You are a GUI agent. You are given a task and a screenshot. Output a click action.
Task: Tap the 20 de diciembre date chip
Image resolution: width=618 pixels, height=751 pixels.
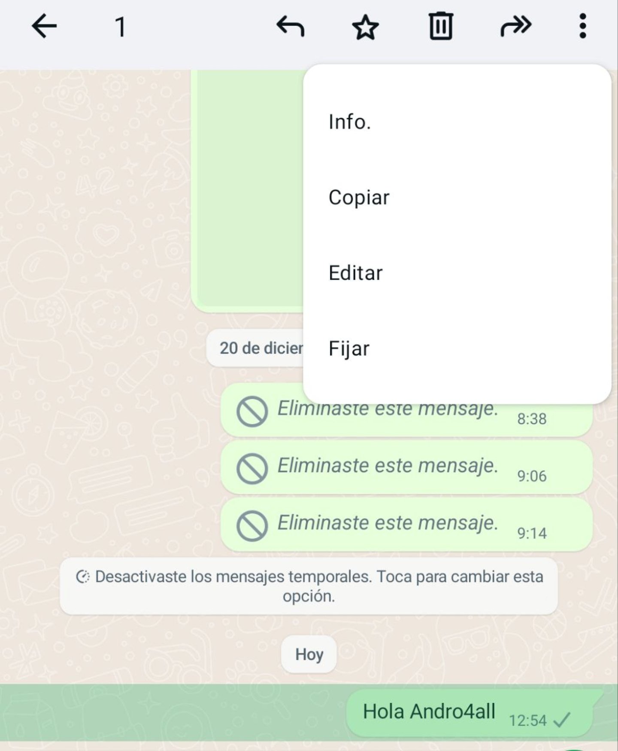point(255,348)
